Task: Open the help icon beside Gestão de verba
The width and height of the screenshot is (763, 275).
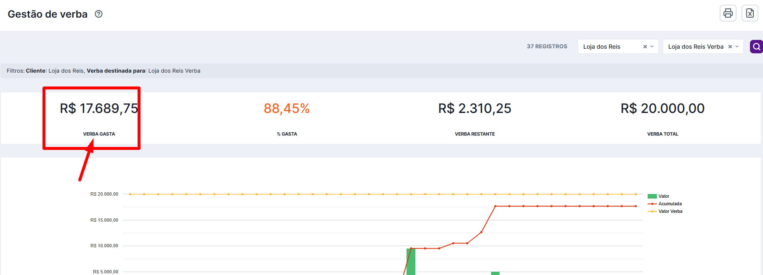Action: coord(98,14)
